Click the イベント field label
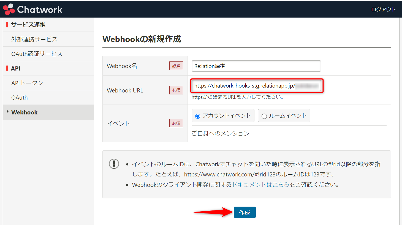The width and height of the screenshot is (402, 225). pyautogui.click(x=118, y=123)
